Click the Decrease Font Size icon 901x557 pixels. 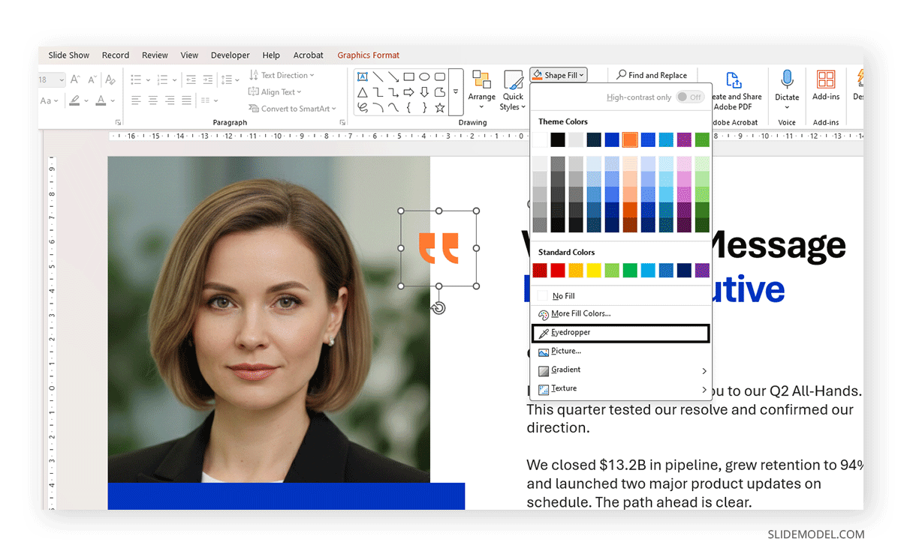(x=92, y=79)
